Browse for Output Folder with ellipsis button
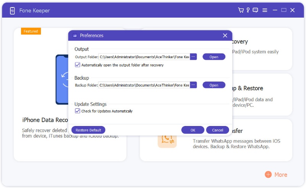Image resolution: width=306 pixels, height=188 pixels. coord(193,57)
